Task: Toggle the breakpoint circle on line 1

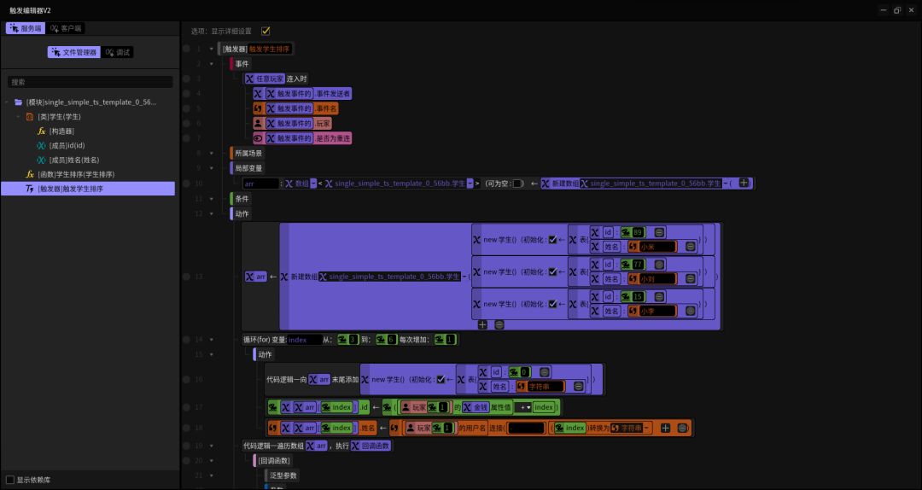Action: pyautogui.click(x=186, y=49)
